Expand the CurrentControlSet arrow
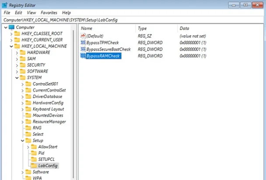The width and height of the screenshot is (266, 180). click(22, 90)
